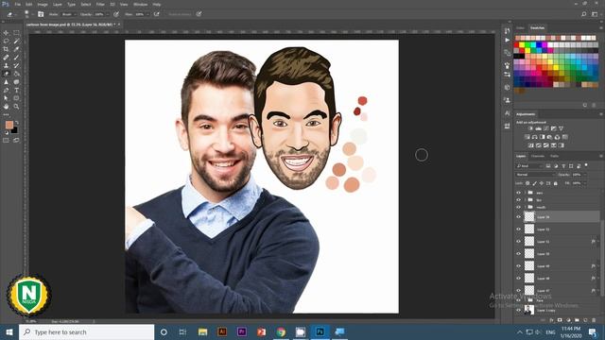
Task: Hide Layer 53 with its eye icon
Action: [518, 229]
